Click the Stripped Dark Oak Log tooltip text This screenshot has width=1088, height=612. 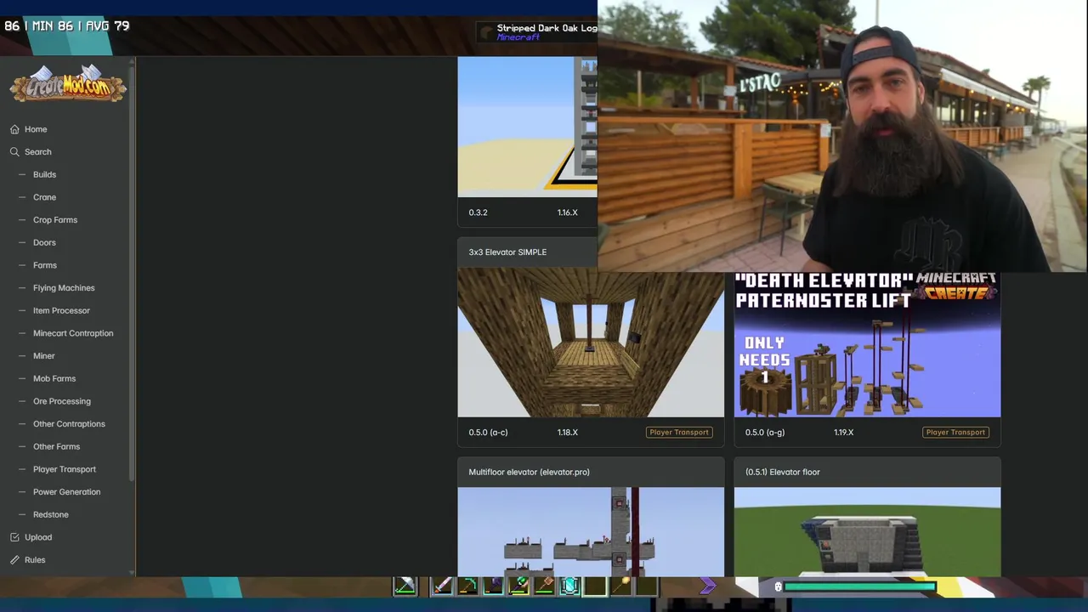click(547, 28)
